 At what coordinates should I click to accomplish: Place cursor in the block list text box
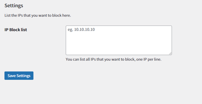tap(119, 40)
